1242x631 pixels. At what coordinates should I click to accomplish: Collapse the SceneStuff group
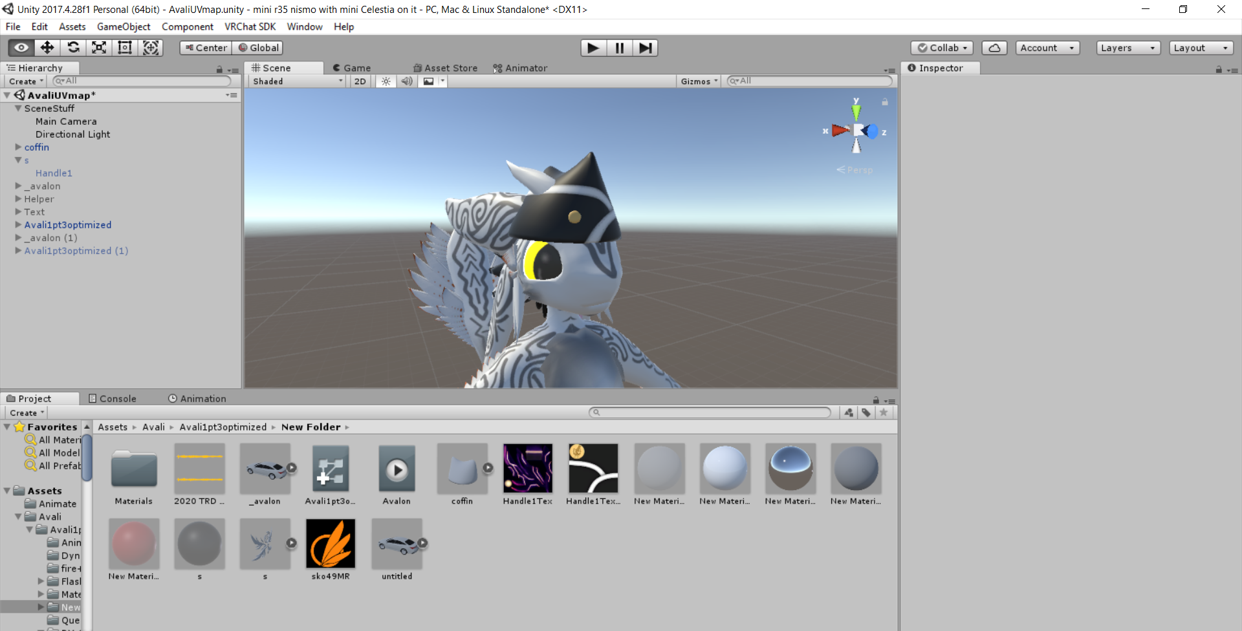pos(18,109)
